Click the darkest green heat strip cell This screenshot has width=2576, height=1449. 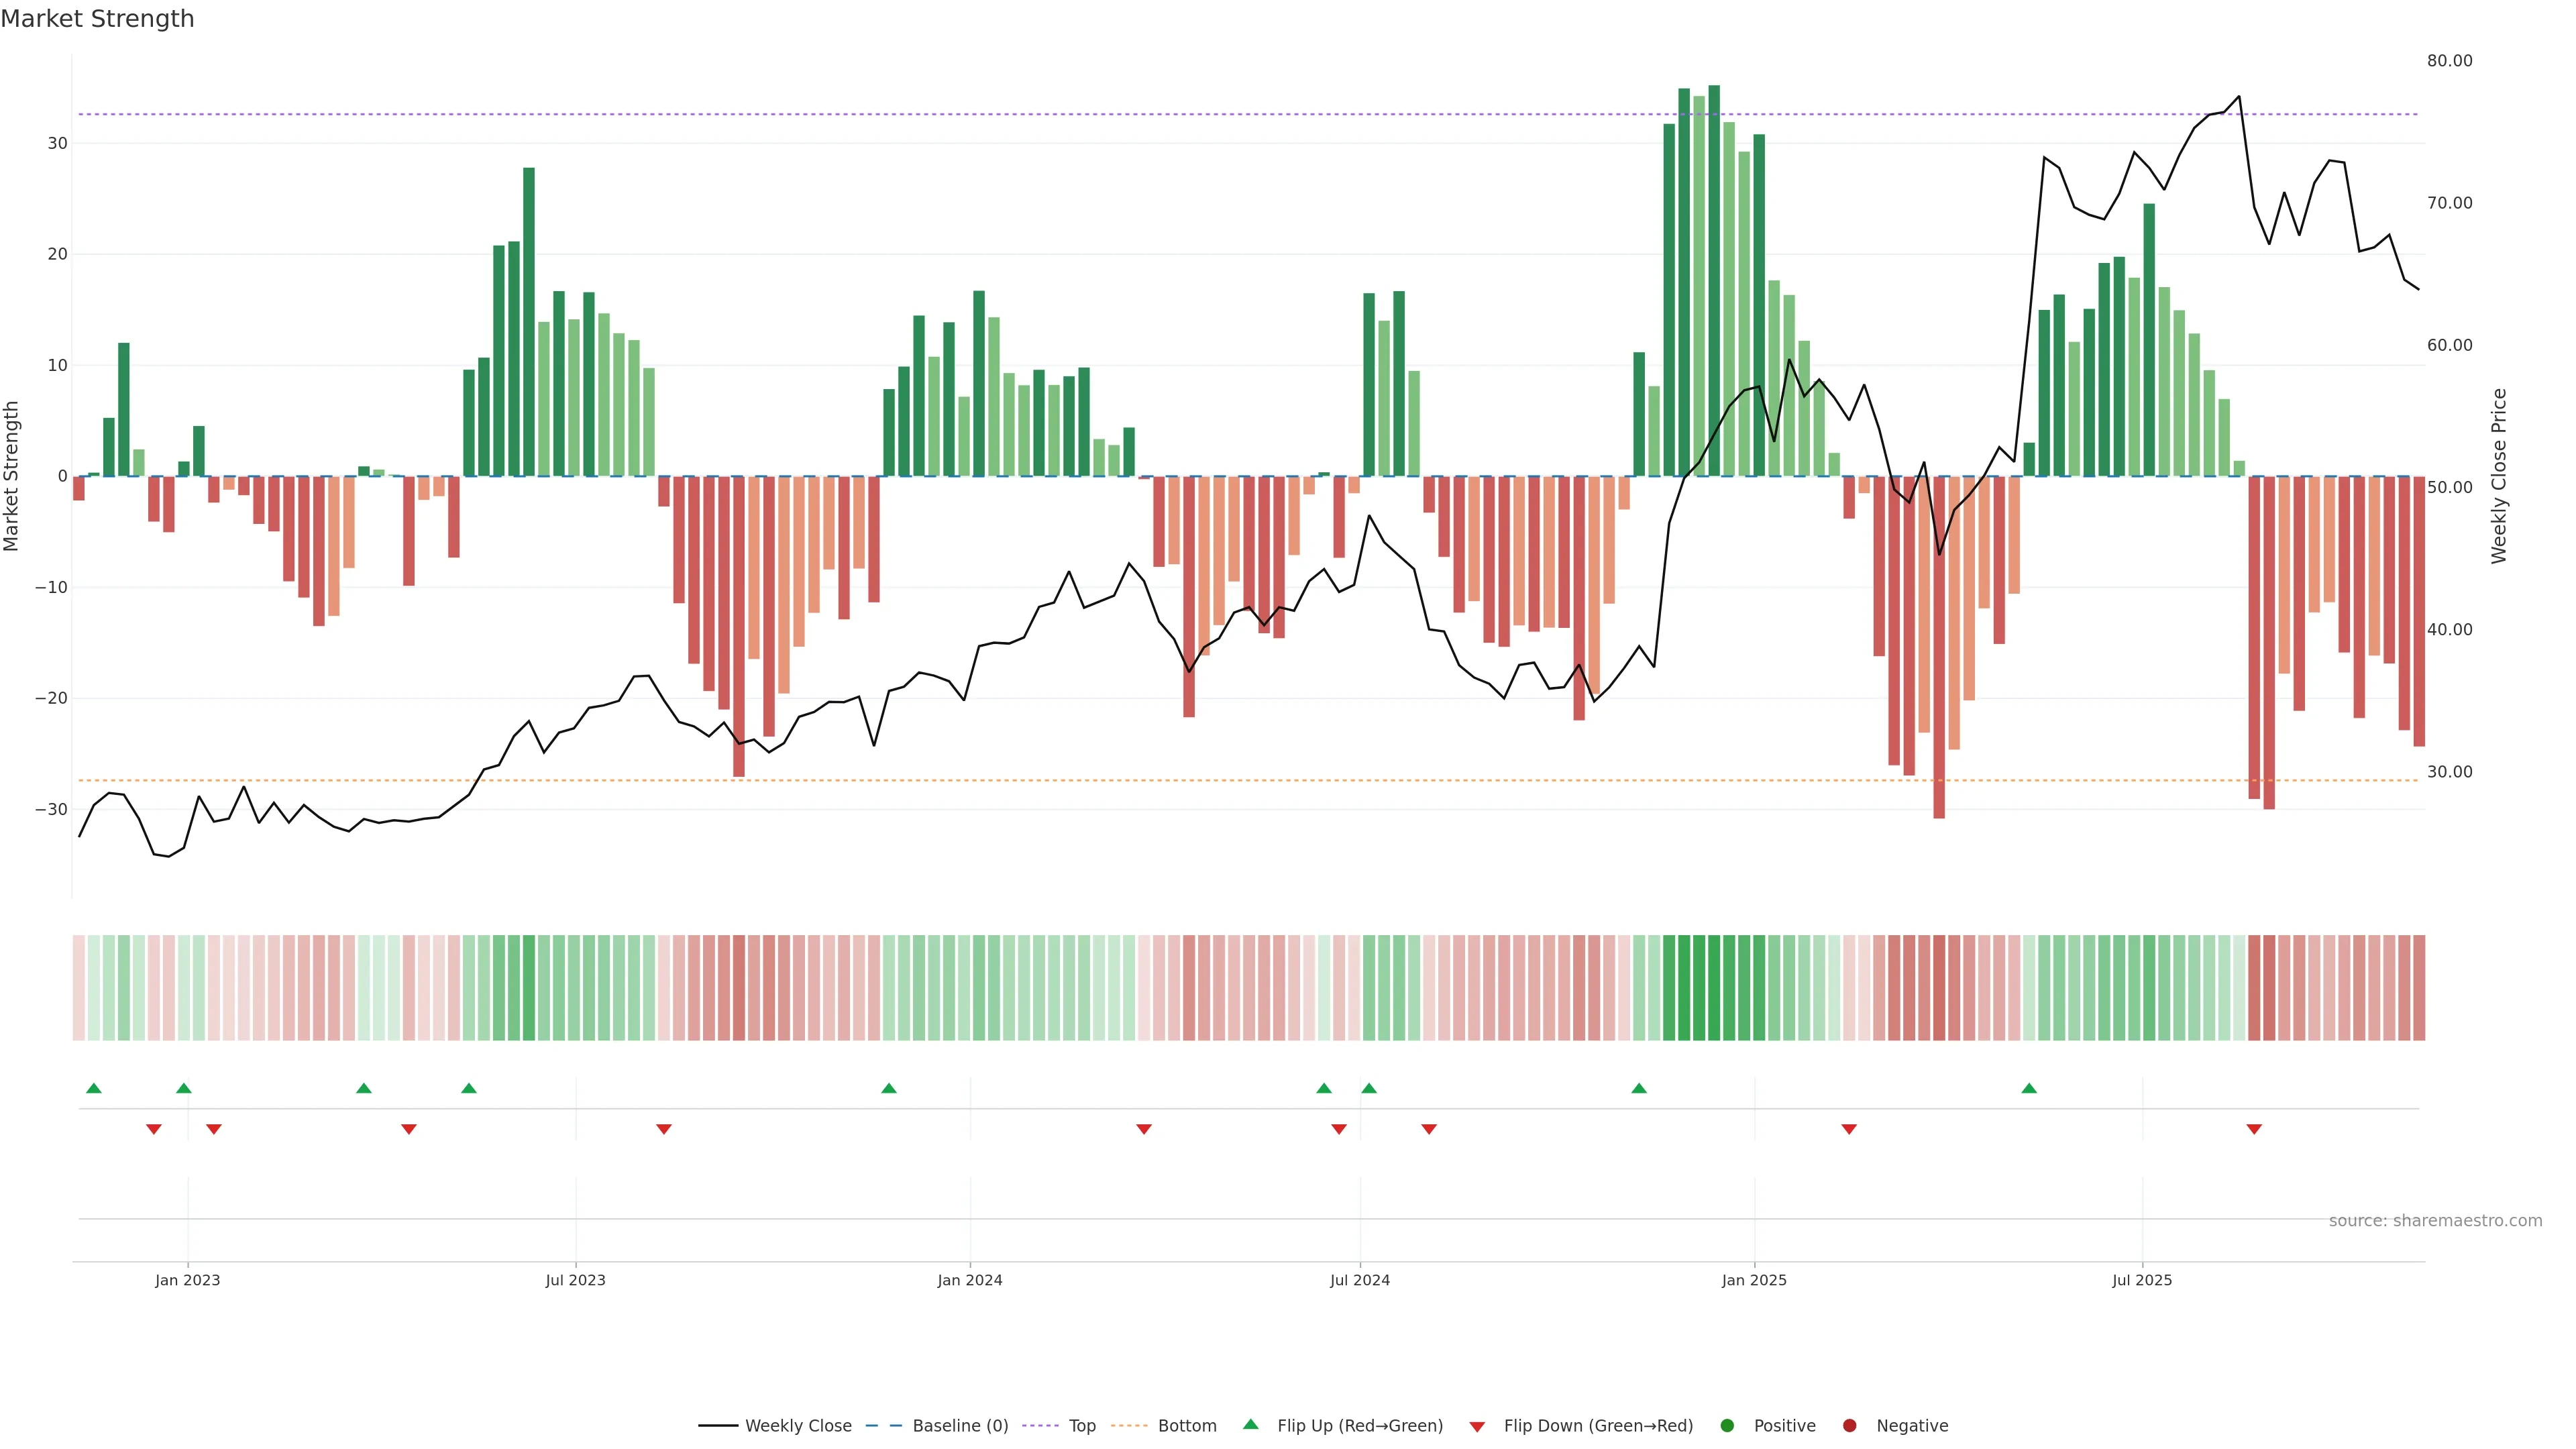[1714, 987]
